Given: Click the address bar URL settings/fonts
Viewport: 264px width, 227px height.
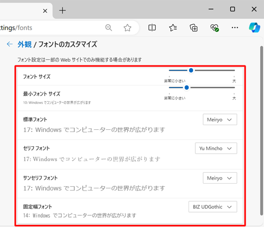Looking at the screenshot, I should click(x=16, y=28).
